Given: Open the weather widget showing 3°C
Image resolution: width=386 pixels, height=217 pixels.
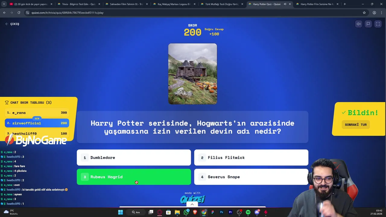Looking at the screenshot, I should pyautogui.click(x=11, y=212).
